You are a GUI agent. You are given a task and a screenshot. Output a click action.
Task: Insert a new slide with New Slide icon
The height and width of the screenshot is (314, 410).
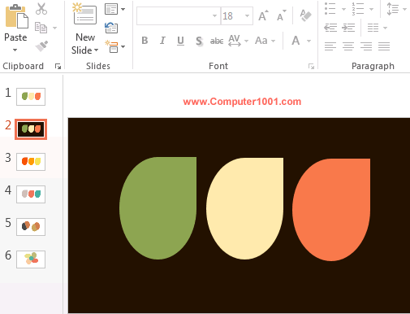[84, 14]
